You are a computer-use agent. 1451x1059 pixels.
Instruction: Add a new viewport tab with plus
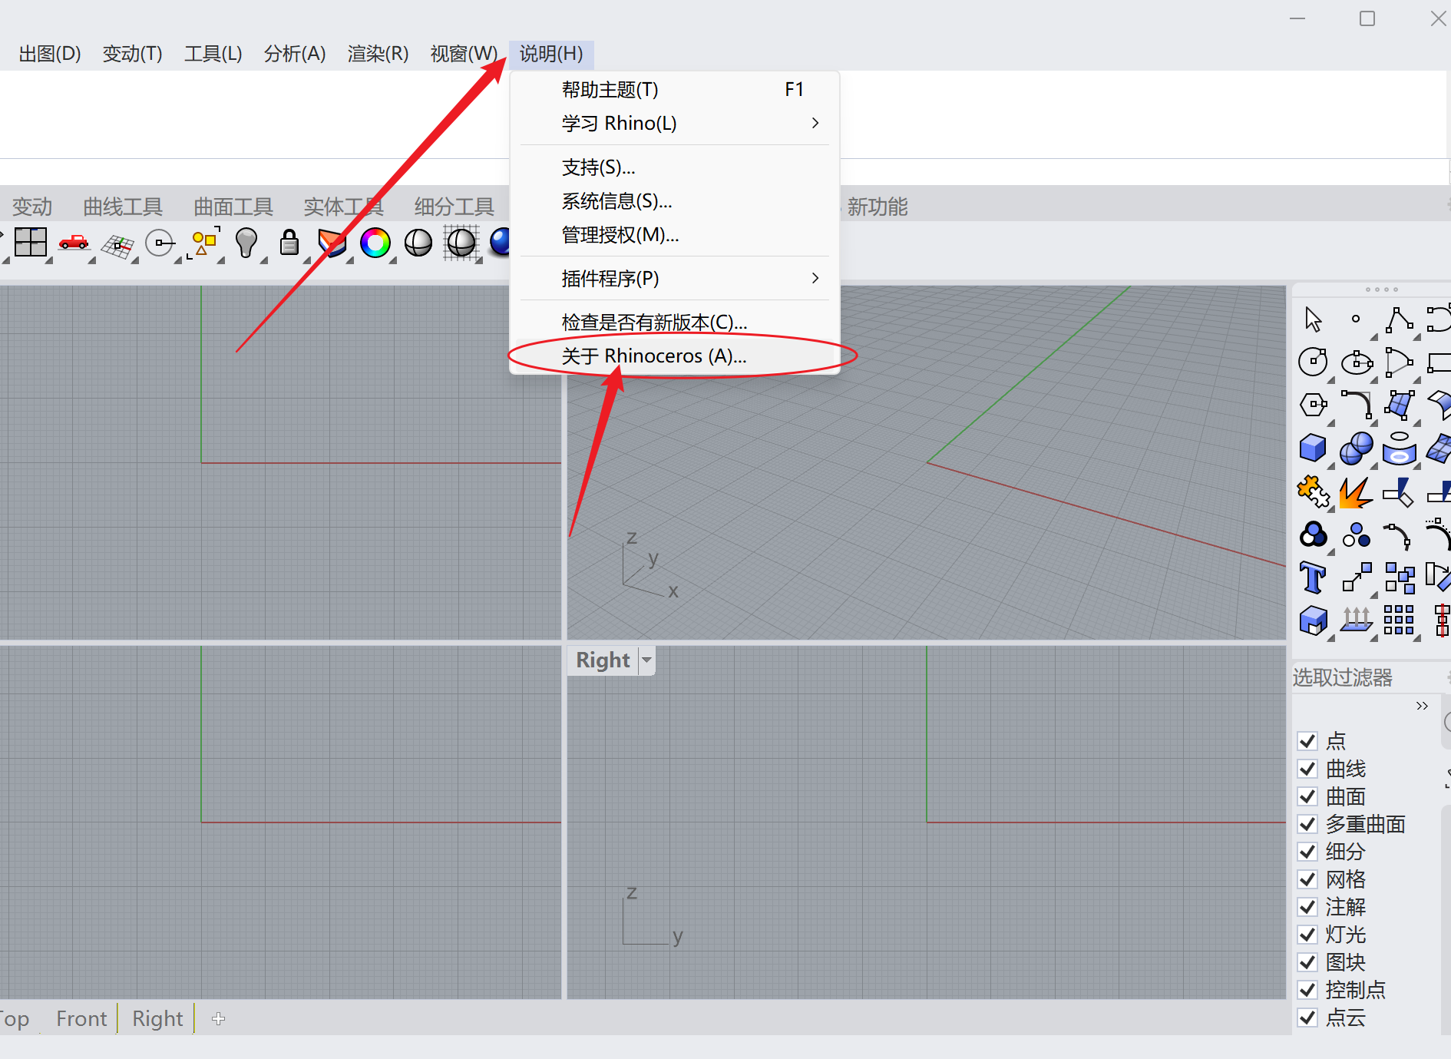(219, 1018)
